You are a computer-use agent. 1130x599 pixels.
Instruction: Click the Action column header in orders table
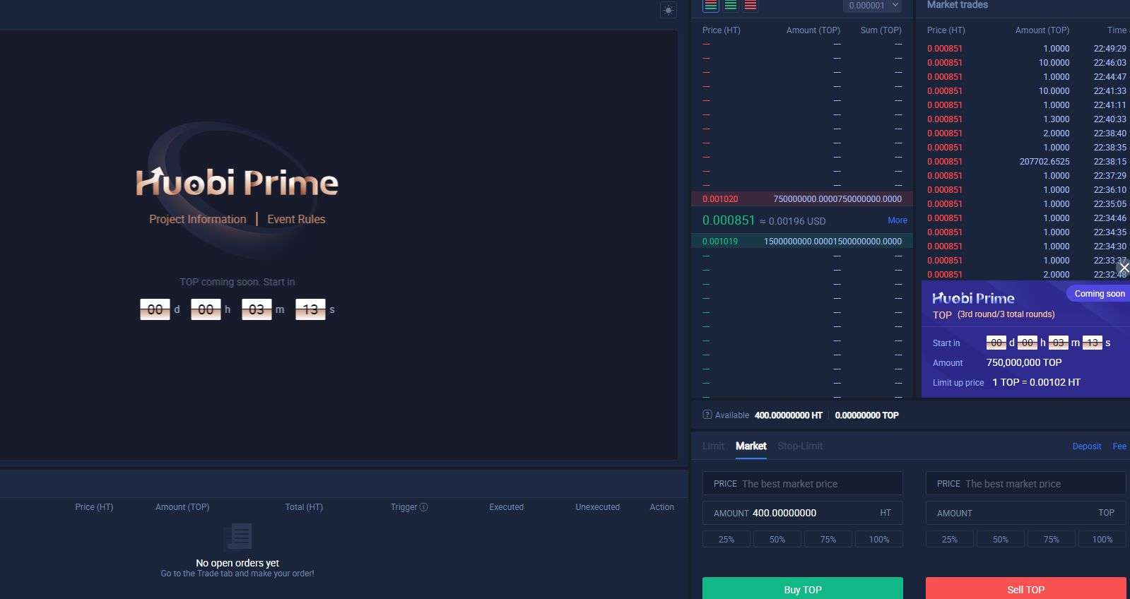pos(662,507)
